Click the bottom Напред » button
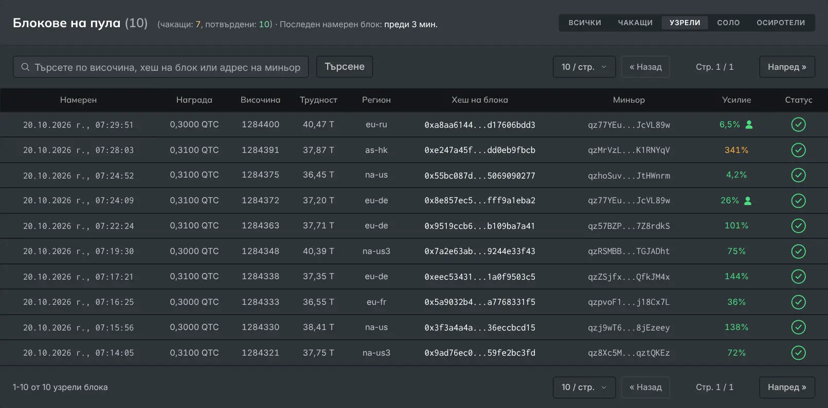The height and width of the screenshot is (408, 828). 787,387
